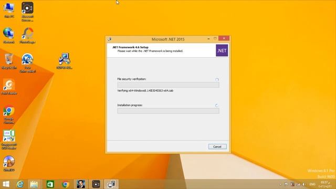336x189 pixels.
Task: Open the screen recorder taskbar icon
Action: point(96,184)
